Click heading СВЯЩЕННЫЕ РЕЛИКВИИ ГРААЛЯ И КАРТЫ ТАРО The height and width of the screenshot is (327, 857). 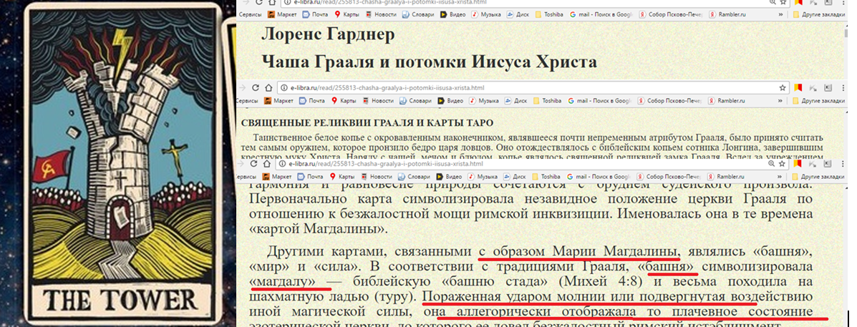(x=367, y=123)
